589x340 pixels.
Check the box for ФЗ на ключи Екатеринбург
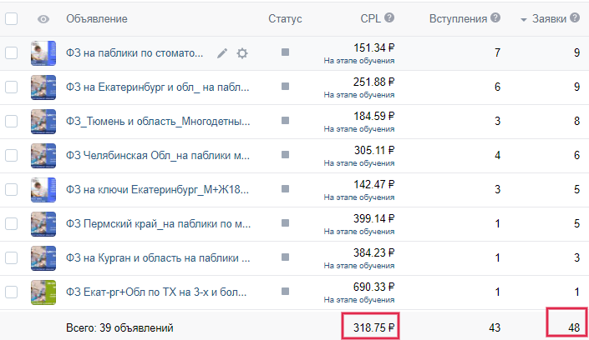[x=11, y=190]
